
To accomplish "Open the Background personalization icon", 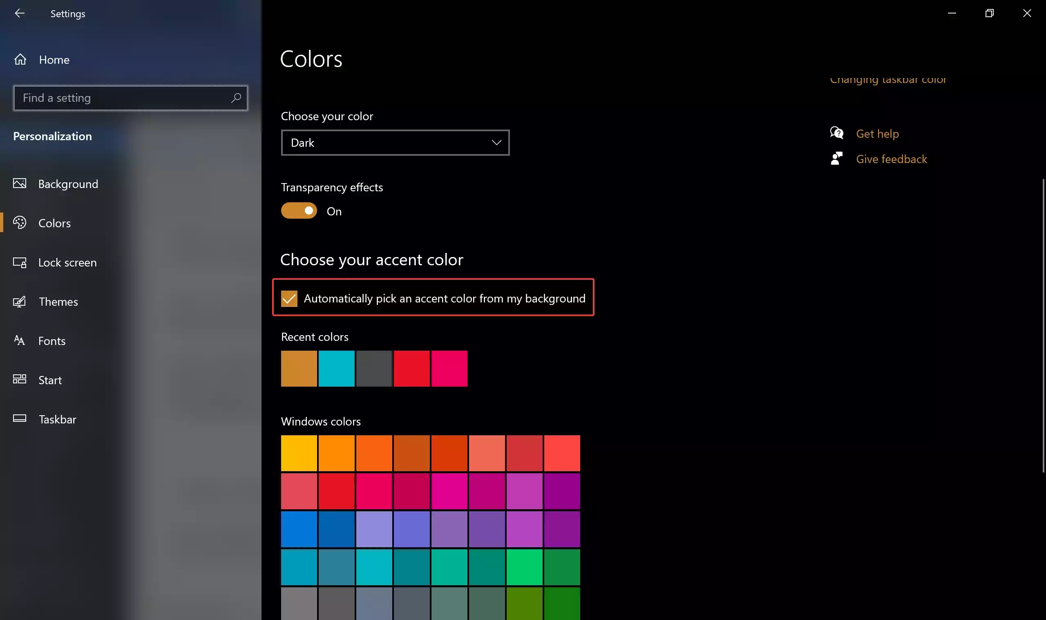I will [19, 184].
